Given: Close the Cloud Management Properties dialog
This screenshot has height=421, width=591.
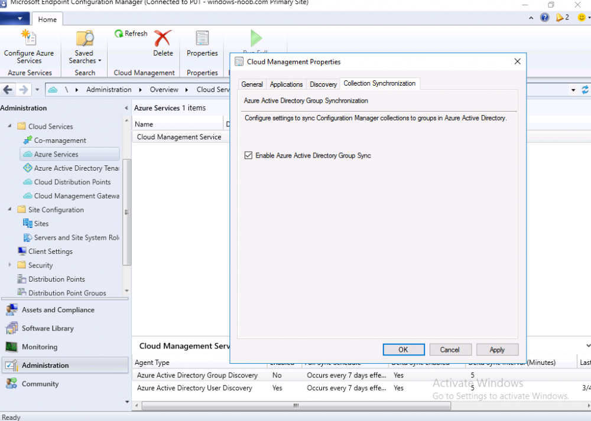Looking at the screenshot, I should 517,61.
